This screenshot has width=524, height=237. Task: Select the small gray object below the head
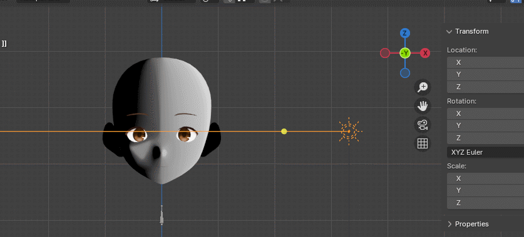click(162, 216)
